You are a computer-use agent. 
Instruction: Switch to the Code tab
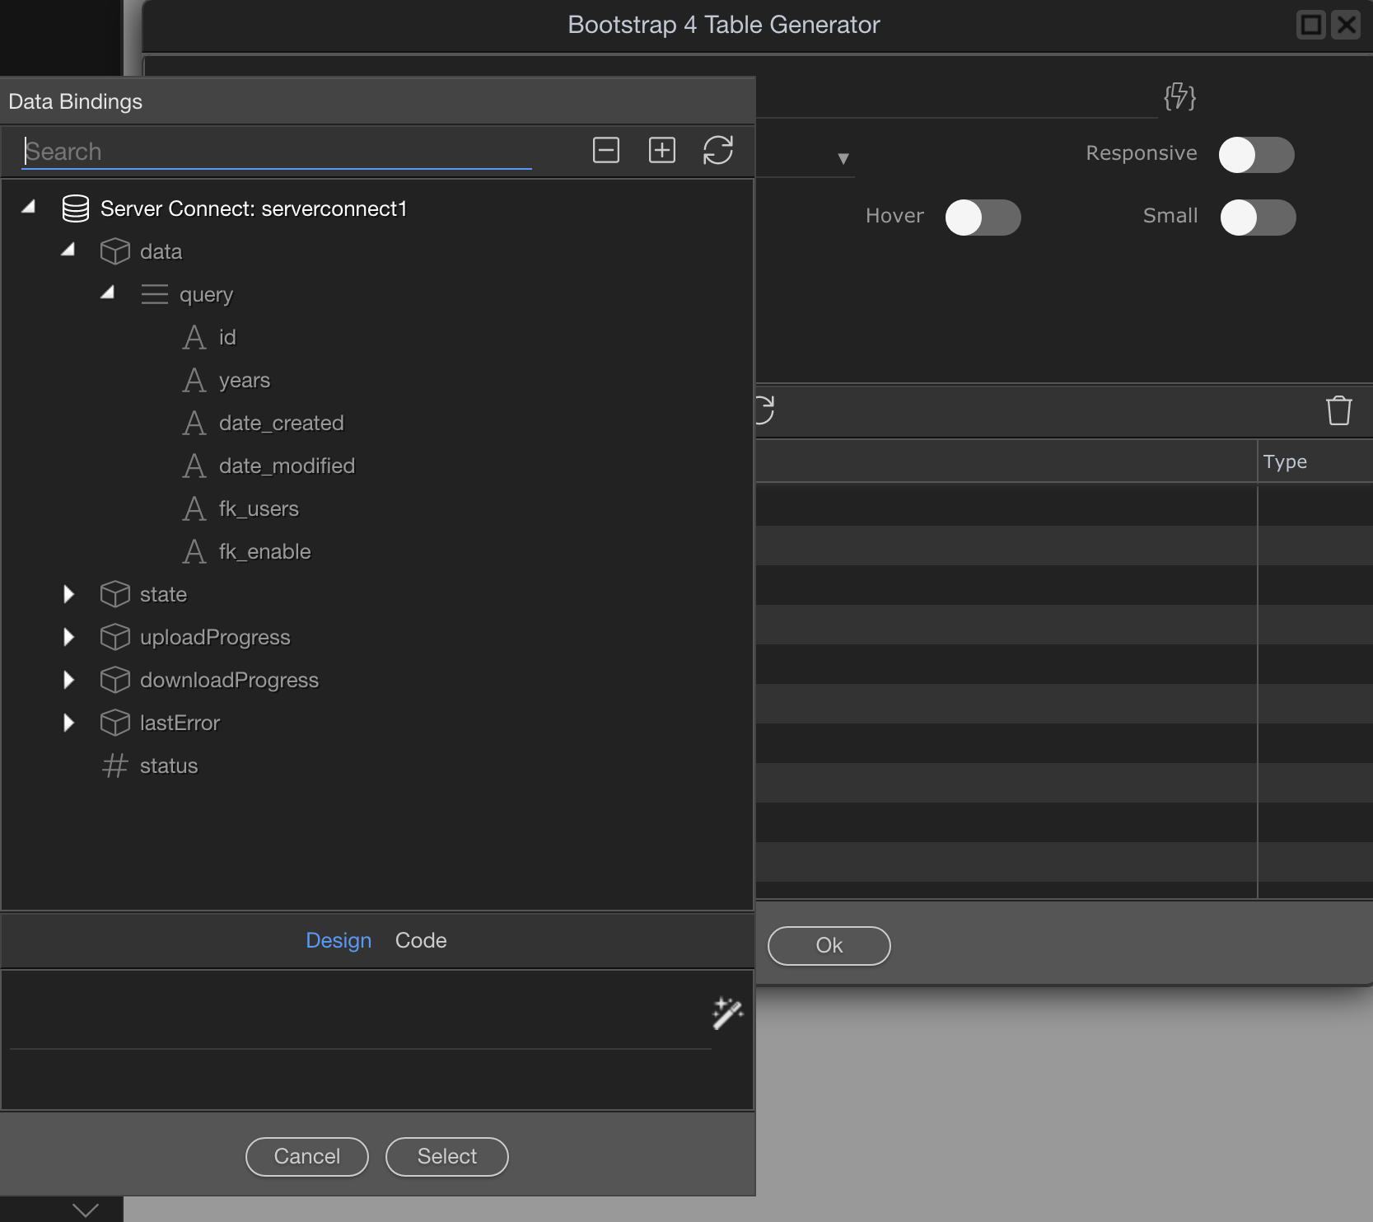(x=420, y=940)
